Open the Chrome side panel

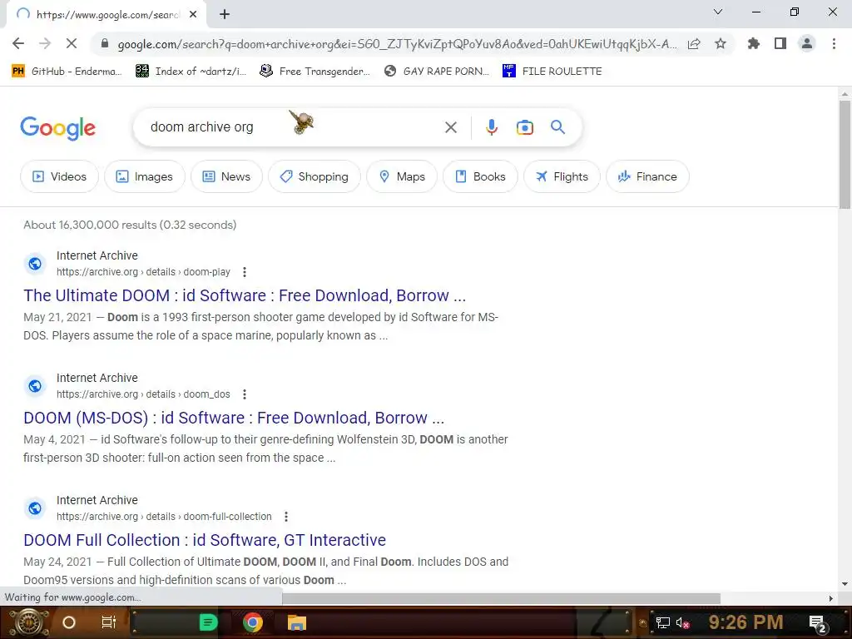(780, 44)
